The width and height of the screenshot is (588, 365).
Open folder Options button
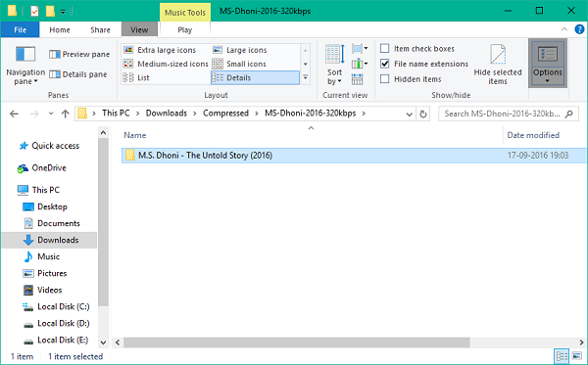click(548, 64)
